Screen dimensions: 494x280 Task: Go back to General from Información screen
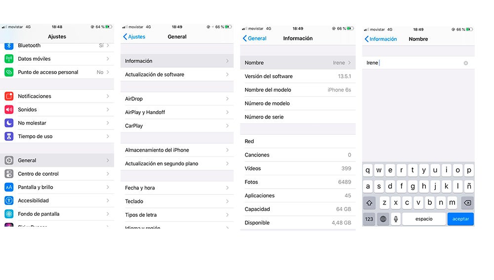click(x=254, y=39)
